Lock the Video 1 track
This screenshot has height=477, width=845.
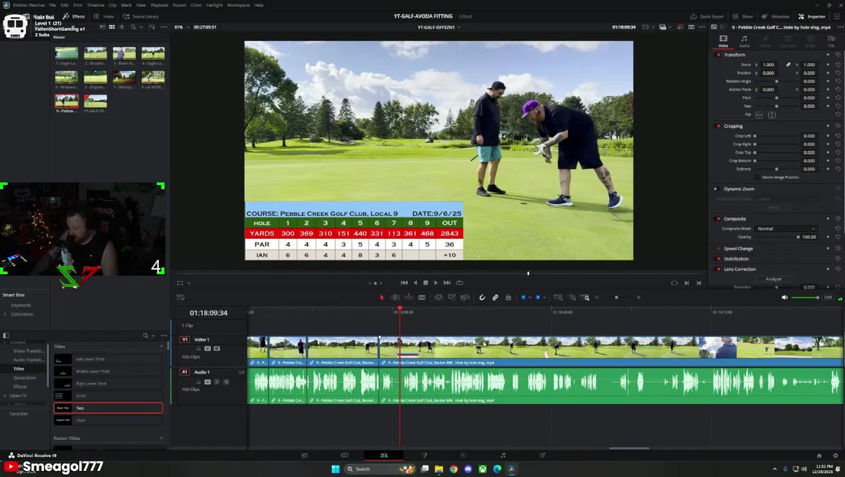[199, 348]
